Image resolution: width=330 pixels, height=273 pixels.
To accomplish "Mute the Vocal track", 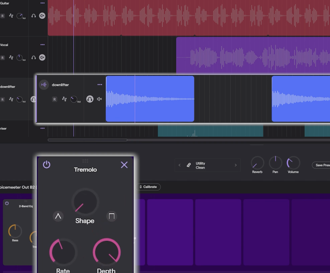I will 42,57.
